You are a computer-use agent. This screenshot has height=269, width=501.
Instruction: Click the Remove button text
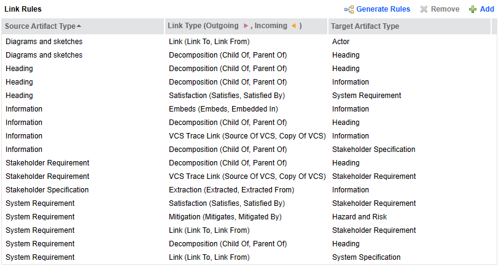445,9
